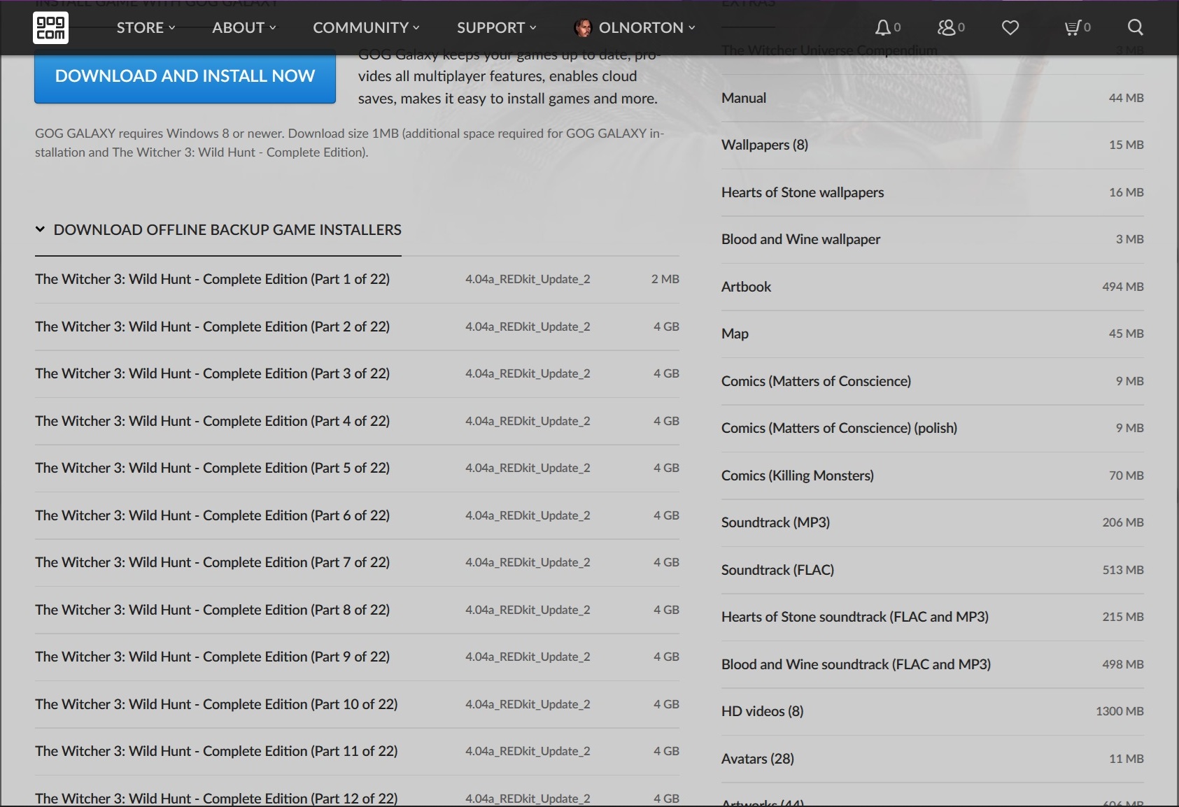Click the 513 MB Soundtrack (FLAC) size
The height and width of the screenshot is (807, 1179).
(1122, 570)
